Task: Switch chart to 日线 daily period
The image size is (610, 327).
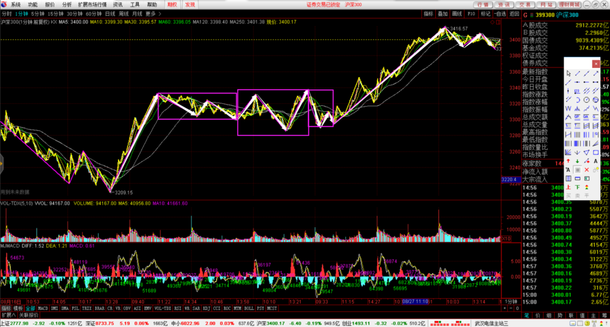Action: [x=109, y=13]
